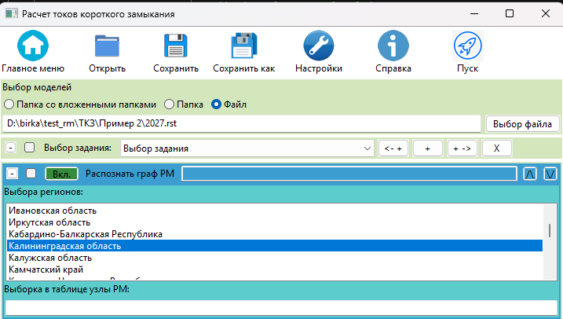Click the Выбор файла button
563x319 pixels.
pos(522,123)
